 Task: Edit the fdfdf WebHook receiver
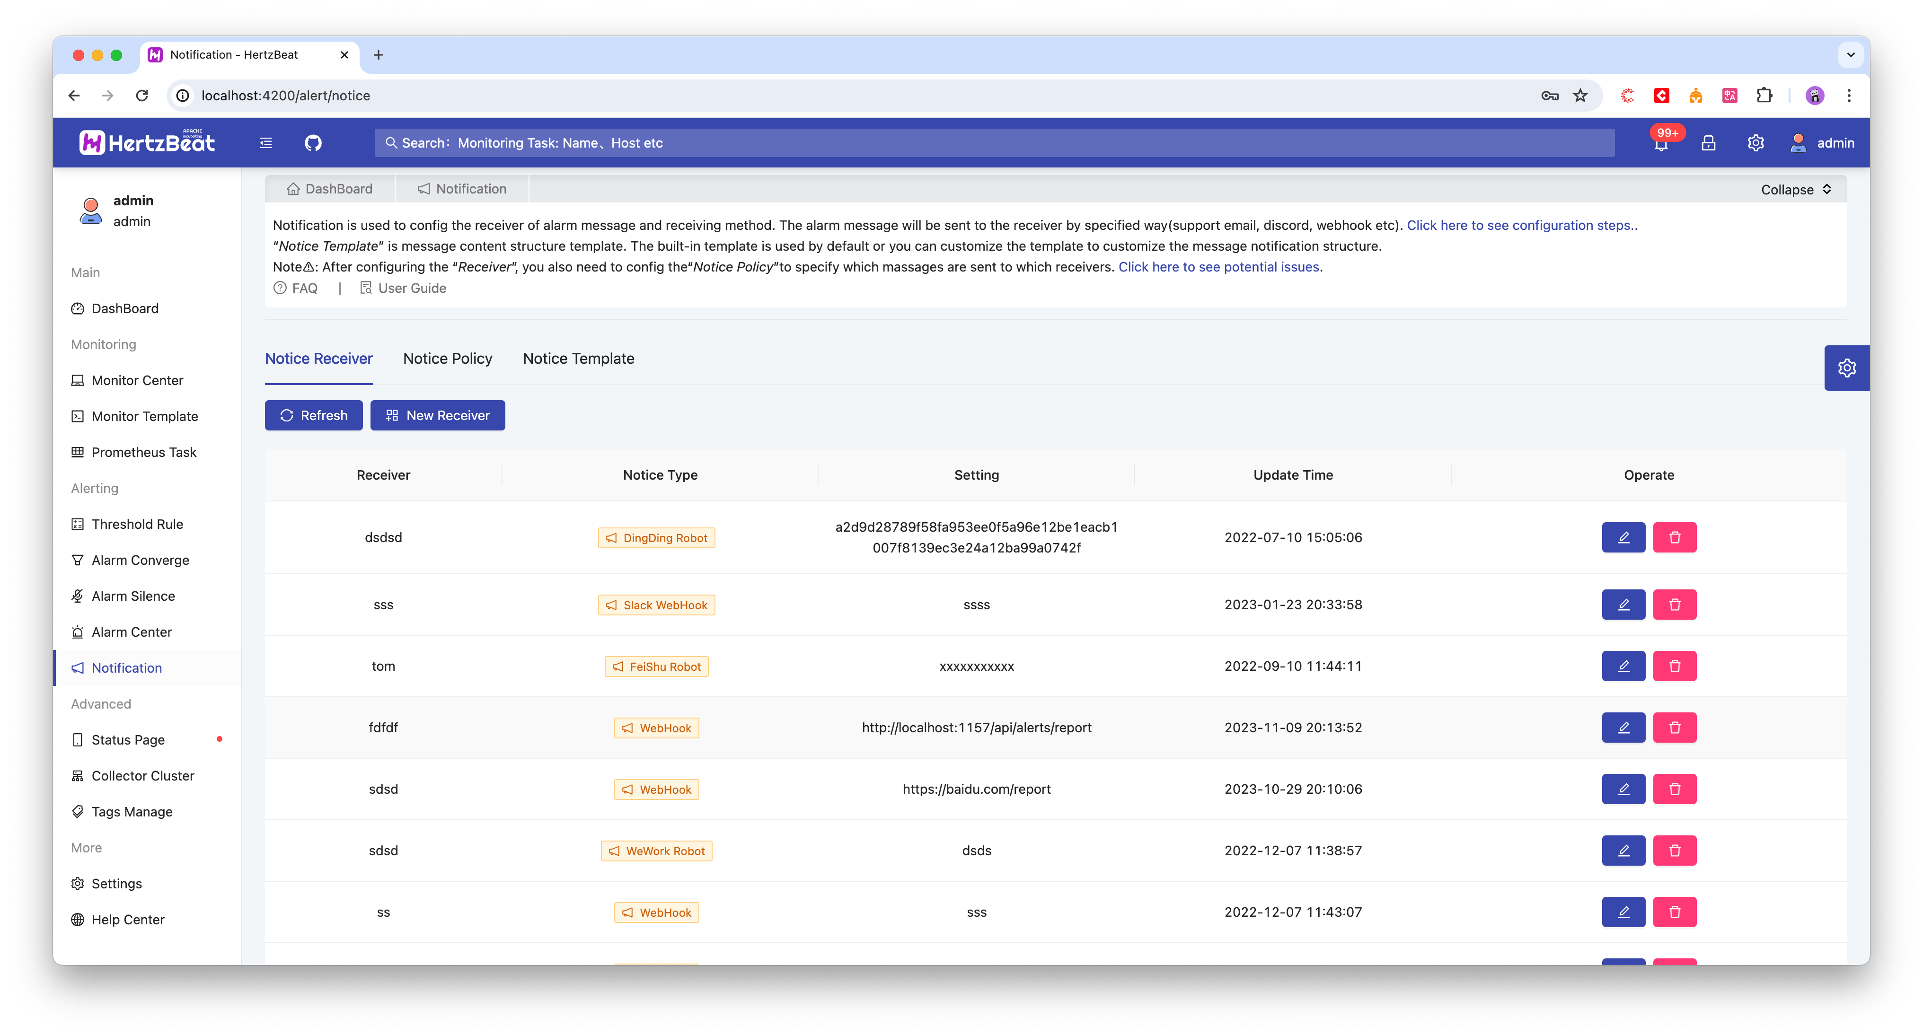pyautogui.click(x=1623, y=728)
